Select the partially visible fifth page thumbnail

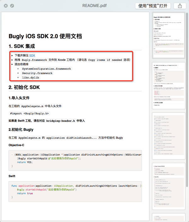[x=169, y=217]
